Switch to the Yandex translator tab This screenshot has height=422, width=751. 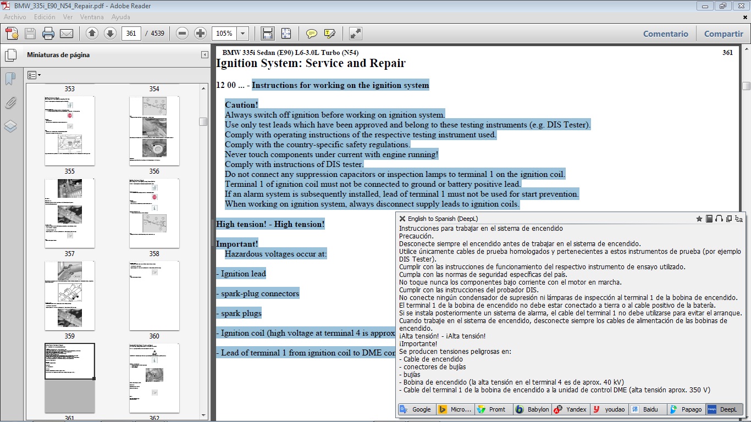[570, 409]
